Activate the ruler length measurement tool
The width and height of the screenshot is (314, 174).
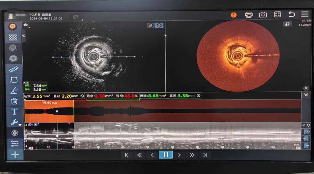click(14, 69)
